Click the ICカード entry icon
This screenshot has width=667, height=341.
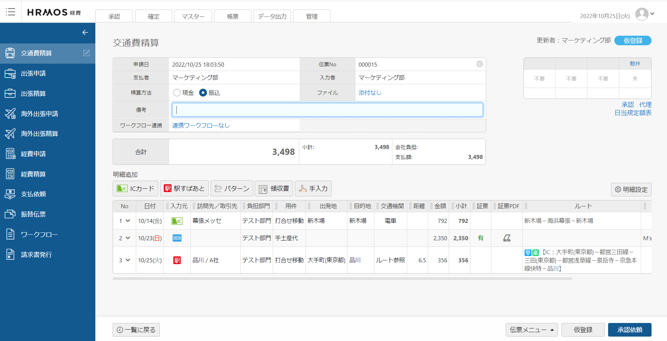pyautogui.click(x=123, y=188)
